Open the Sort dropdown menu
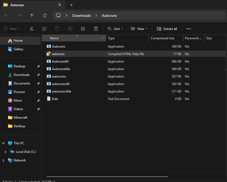The height and width of the screenshot is (182, 227). pos(115,29)
